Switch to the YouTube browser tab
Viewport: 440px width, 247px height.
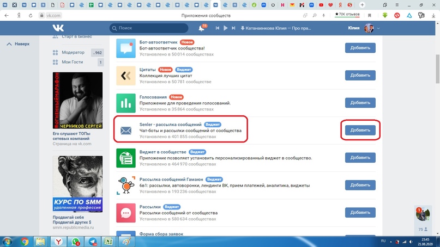pyautogui.click(x=321, y=5)
